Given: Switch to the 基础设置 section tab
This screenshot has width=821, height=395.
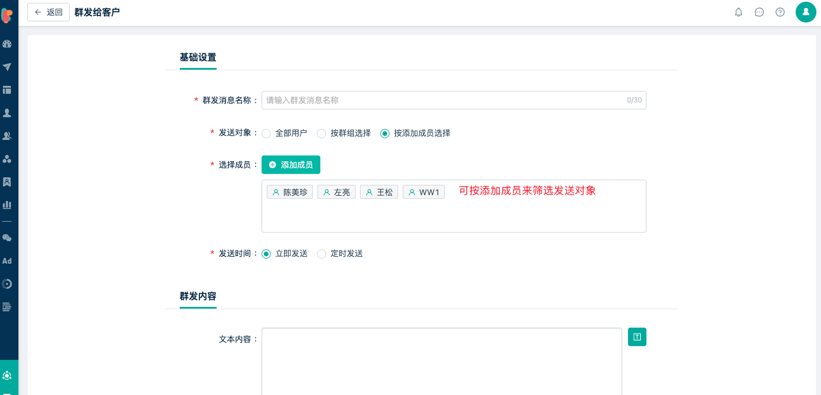Looking at the screenshot, I should (198, 58).
